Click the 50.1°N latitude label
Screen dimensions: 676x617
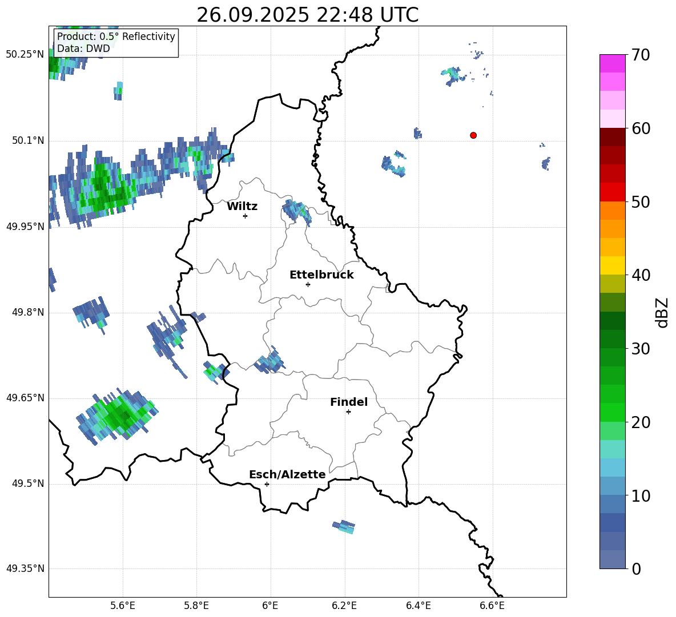(x=28, y=141)
